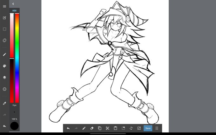The image size is (216, 135).
Task: Click the rotate canvas icon
Action: tap(4, 40)
